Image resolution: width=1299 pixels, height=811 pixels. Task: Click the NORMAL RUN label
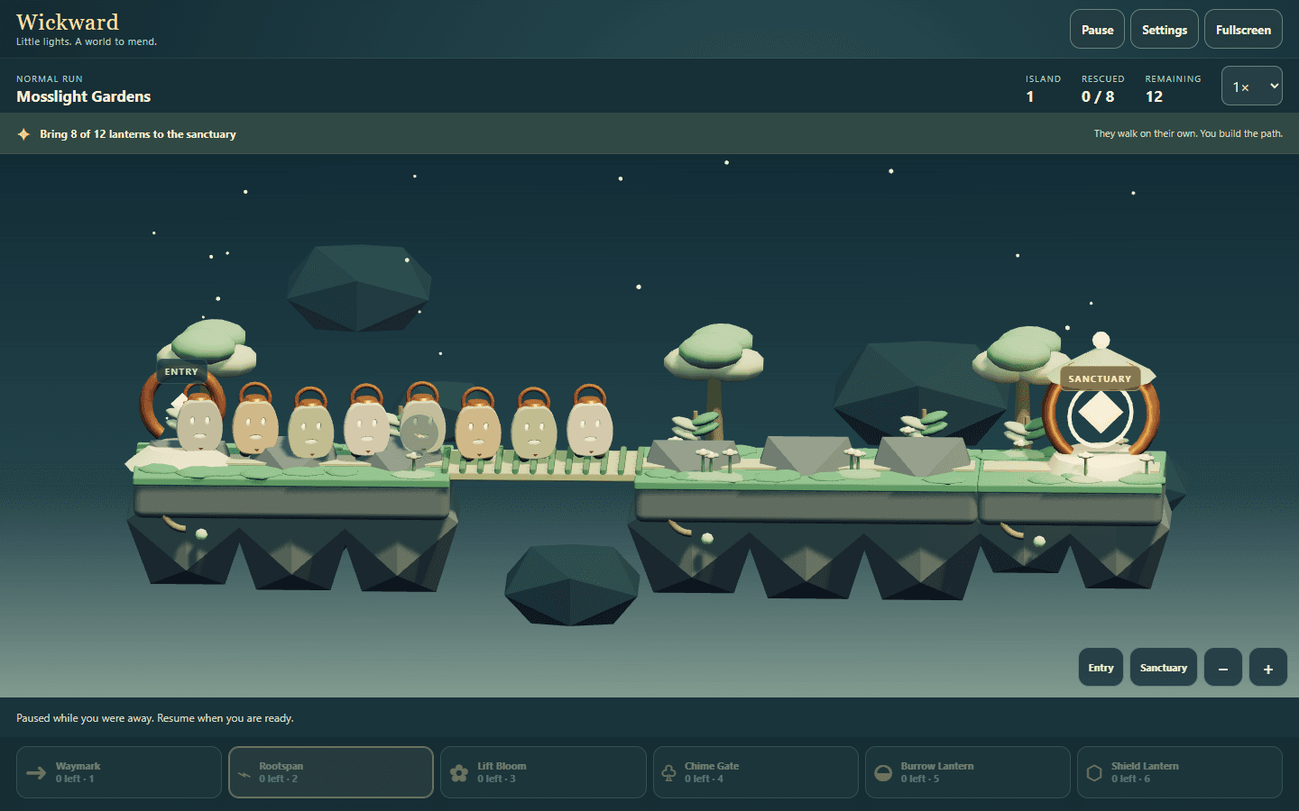pos(50,79)
